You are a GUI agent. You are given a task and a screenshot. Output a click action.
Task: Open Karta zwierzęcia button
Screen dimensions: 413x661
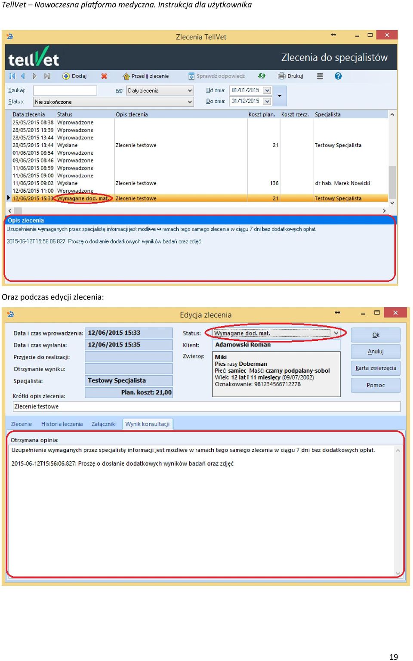(376, 368)
